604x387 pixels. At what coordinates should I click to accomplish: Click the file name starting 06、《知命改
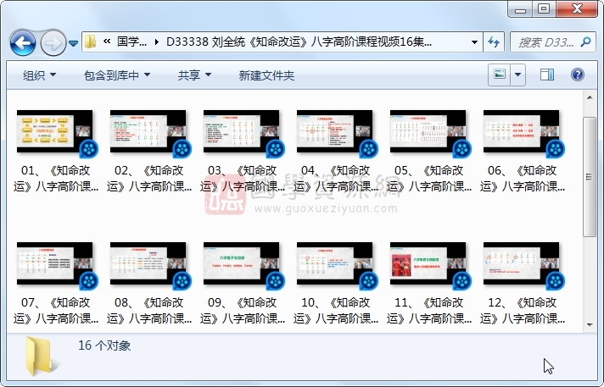tap(523, 179)
